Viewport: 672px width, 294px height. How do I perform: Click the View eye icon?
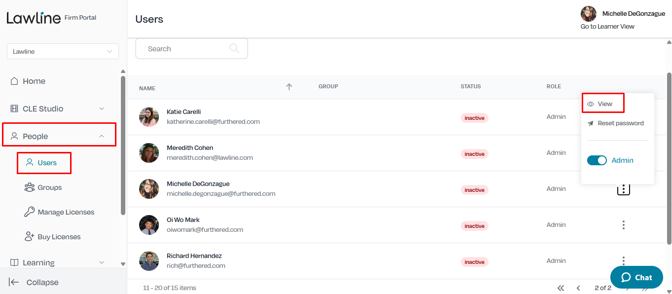(591, 104)
